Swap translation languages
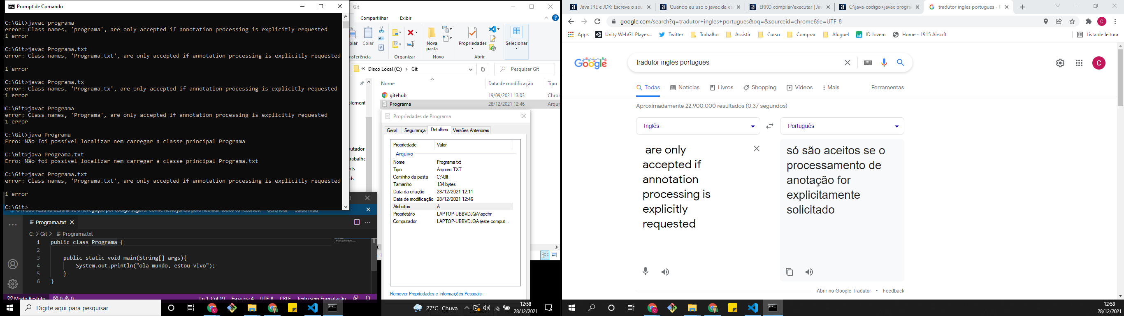The width and height of the screenshot is (1124, 316). (x=770, y=126)
